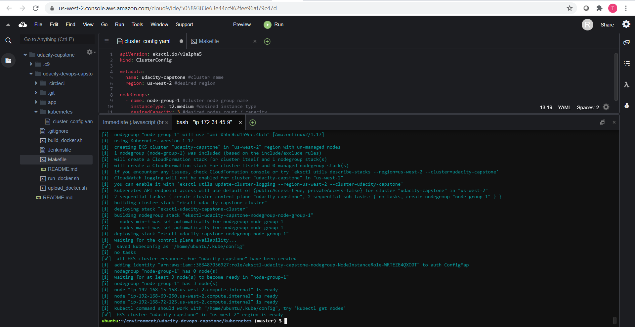Open Chrome three-dot menu
Screen dimensions: 635x327
coord(626,8)
